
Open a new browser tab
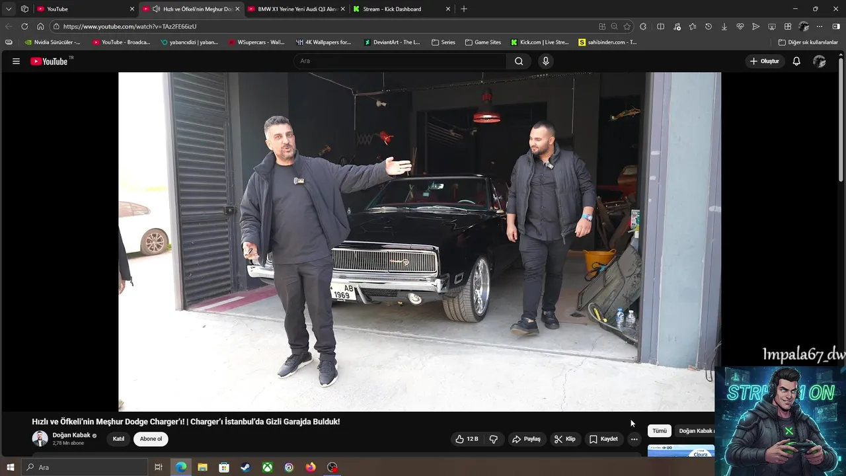[464, 9]
